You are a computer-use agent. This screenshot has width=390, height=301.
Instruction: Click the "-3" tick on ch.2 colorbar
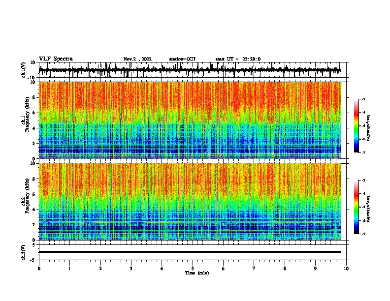tap(363, 181)
